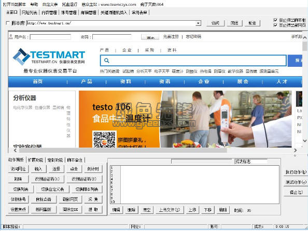Click the 保存账号 button
This screenshot has height=231, width=308.
click(x=18, y=199)
